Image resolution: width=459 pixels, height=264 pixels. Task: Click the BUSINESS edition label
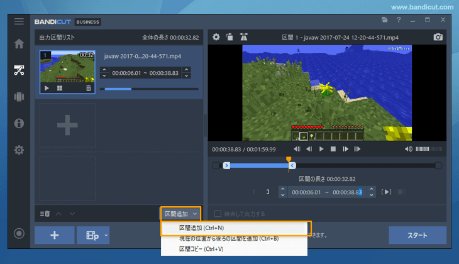pyautogui.click(x=88, y=22)
